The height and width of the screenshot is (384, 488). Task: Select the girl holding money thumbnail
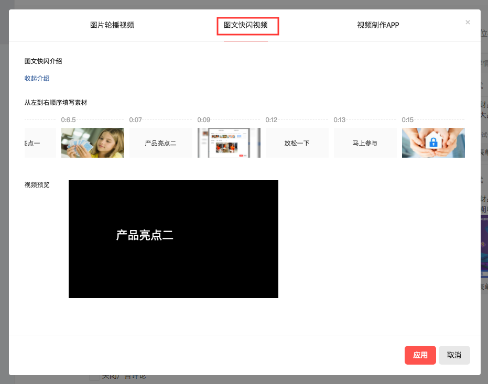(93, 142)
